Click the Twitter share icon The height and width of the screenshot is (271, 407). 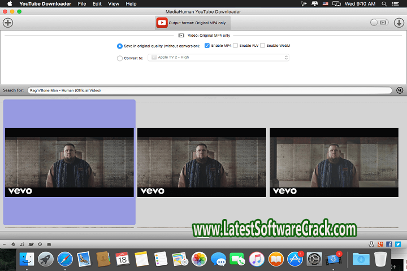tap(398, 244)
